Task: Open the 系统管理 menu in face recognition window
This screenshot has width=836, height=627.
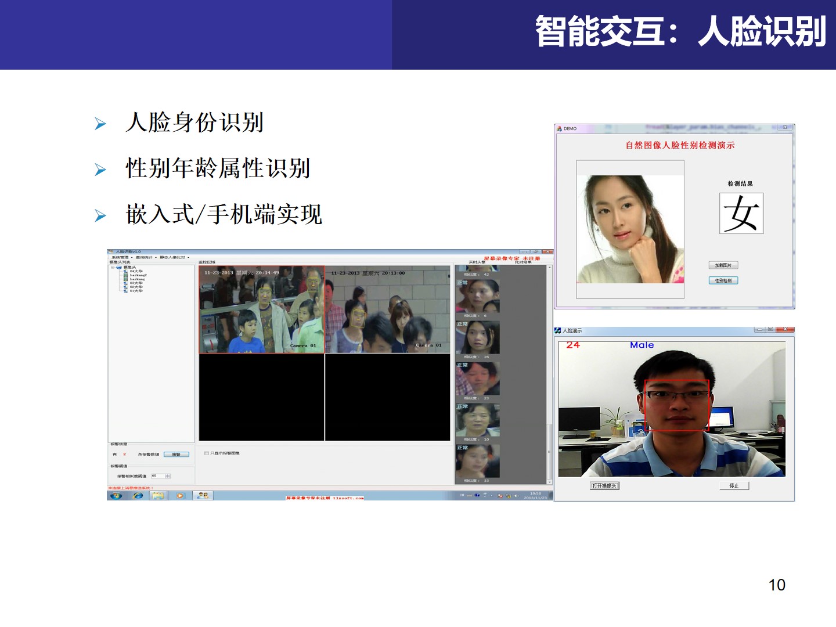Action: click(121, 257)
